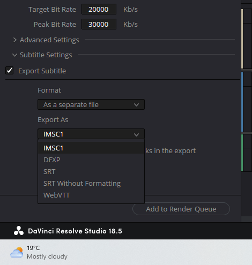
Task: Select WebVTT subtitle format
Action: click(x=91, y=195)
